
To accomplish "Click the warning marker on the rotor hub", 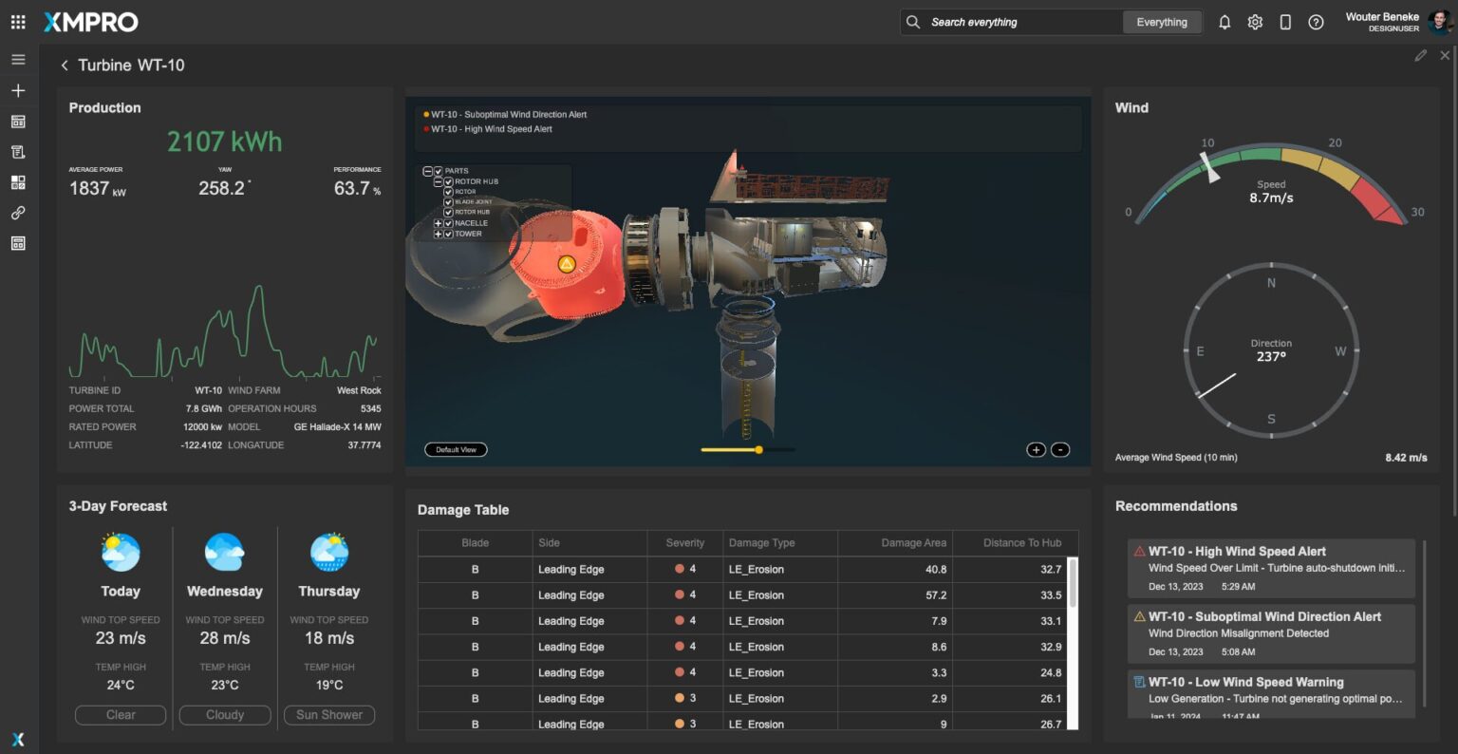I will click(x=567, y=264).
